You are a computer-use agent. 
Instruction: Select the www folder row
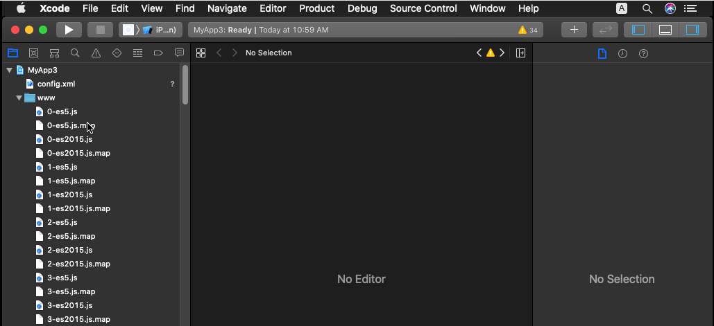[90, 98]
